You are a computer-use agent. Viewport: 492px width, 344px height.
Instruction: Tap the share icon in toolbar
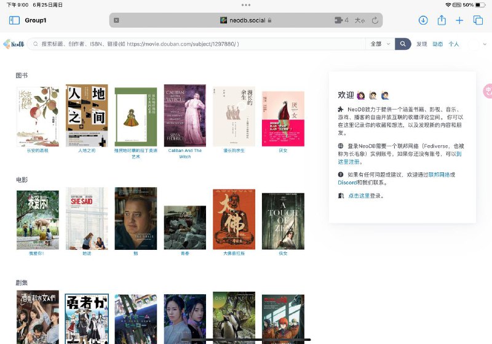coord(442,20)
